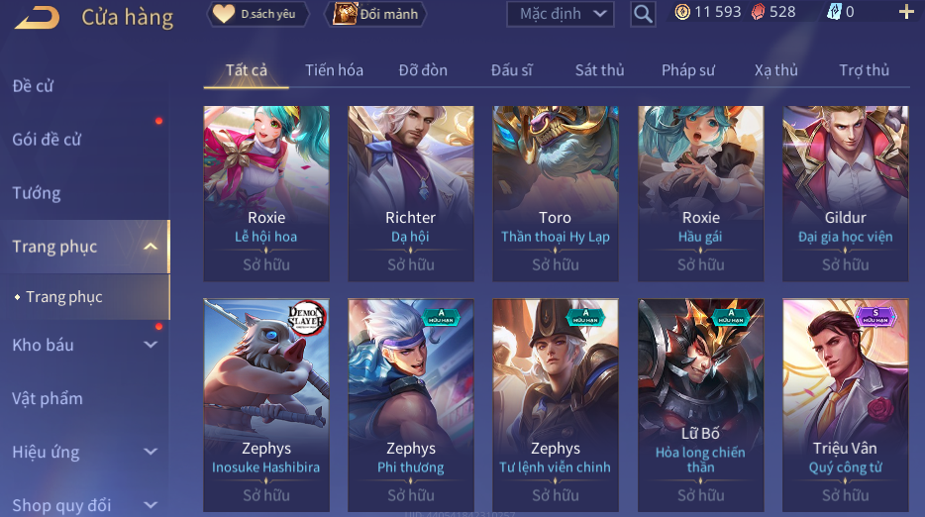Click the heart wishlist icon
This screenshot has width=925, height=517.
pos(224,14)
